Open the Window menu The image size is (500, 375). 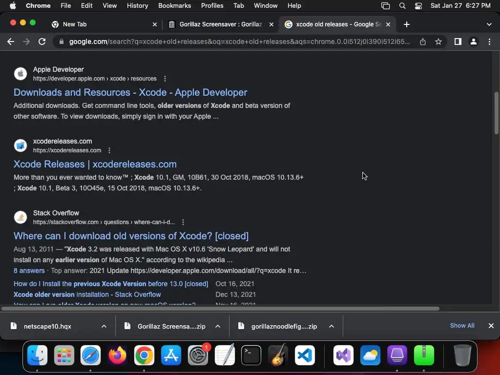(266, 6)
